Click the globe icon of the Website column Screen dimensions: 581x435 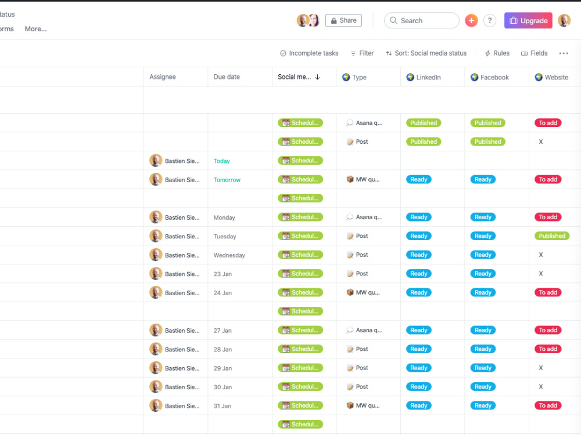click(539, 77)
